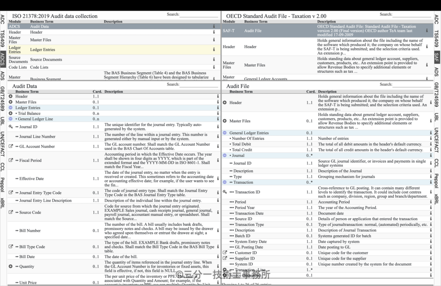Open the UN/CEFACT tab on the left sidebar
The height and width of the screenshot is (286, 441).
coord(3,144)
